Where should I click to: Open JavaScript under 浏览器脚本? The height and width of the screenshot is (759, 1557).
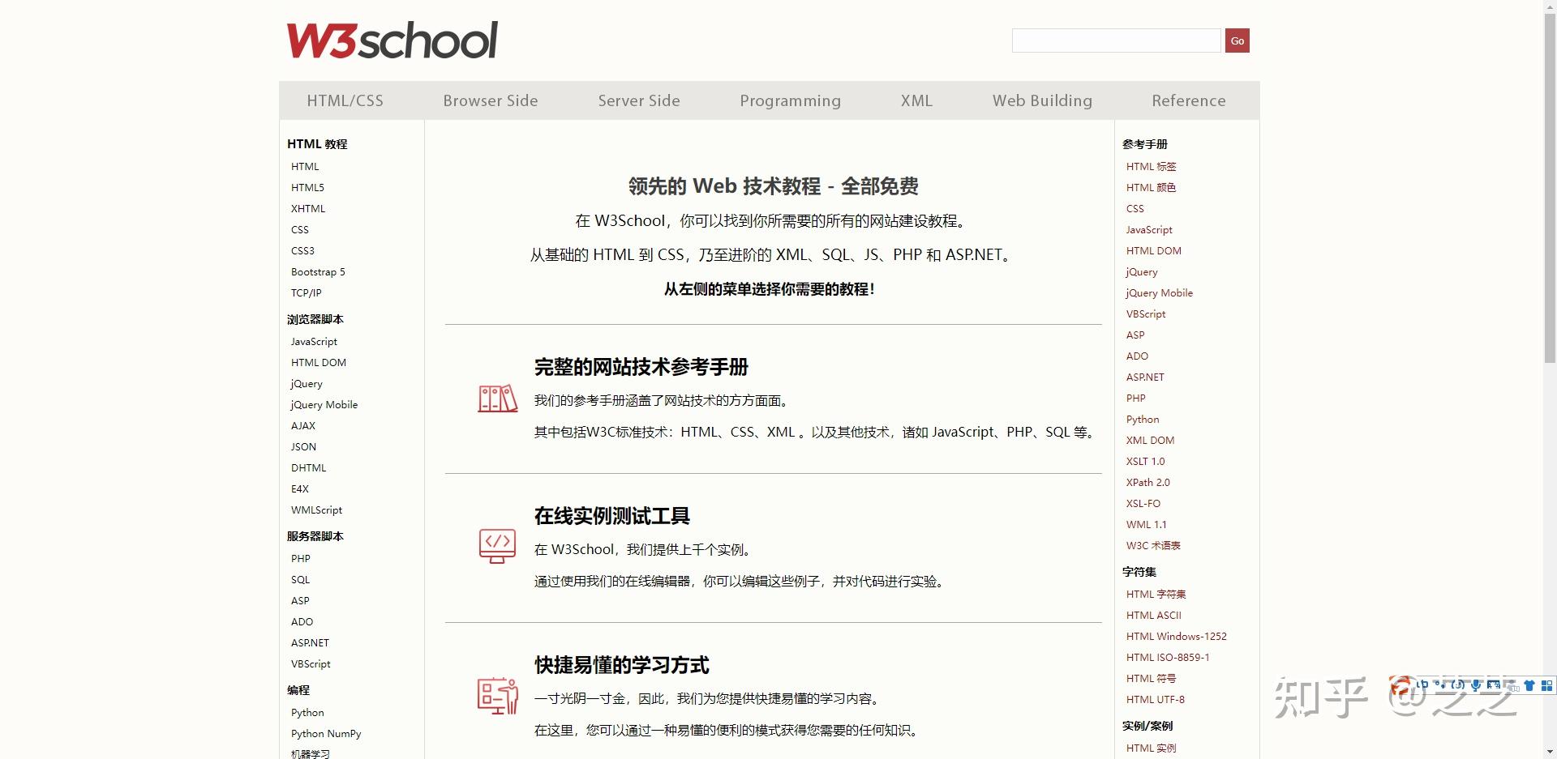314,341
